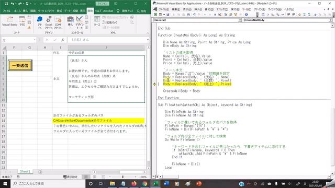The height and width of the screenshot is (188, 335).
Task: Open the Acrobat tab
Action: coord(108,11)
